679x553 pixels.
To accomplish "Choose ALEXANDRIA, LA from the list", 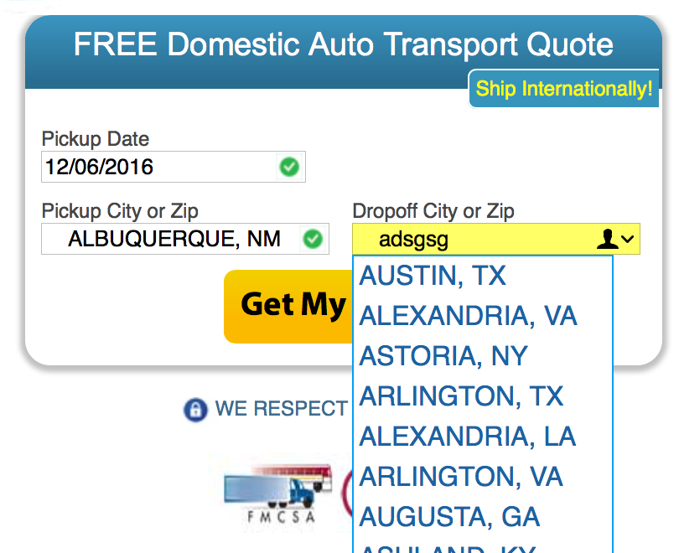I will 468,437.
